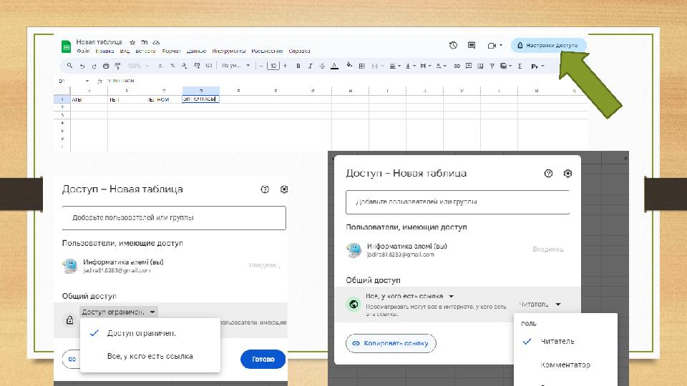Open the text color picker
This screenshot has width=687, height=386.
tap(334, 66)
